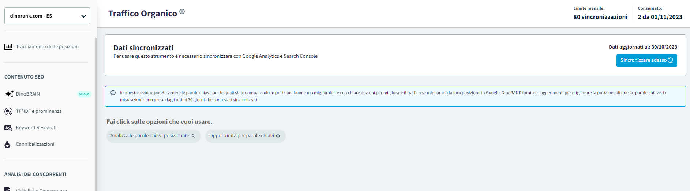Click the TF*IDF e prominenza icon
The width and height of the screenshot is (690, 191).
8,111
